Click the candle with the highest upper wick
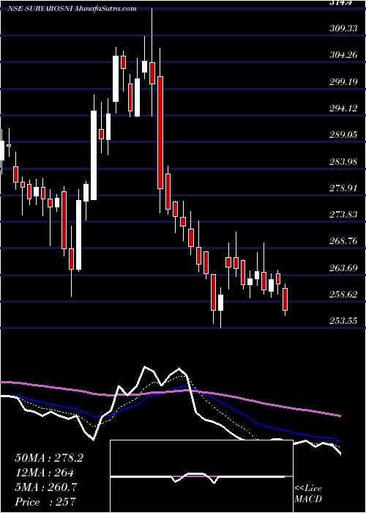 152,62
